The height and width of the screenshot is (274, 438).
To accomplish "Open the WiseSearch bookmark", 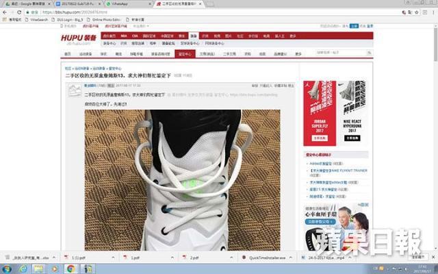I will click(36, 20).
